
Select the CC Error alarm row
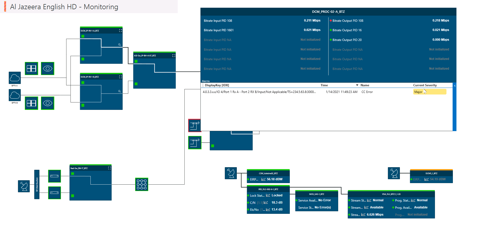326,92
